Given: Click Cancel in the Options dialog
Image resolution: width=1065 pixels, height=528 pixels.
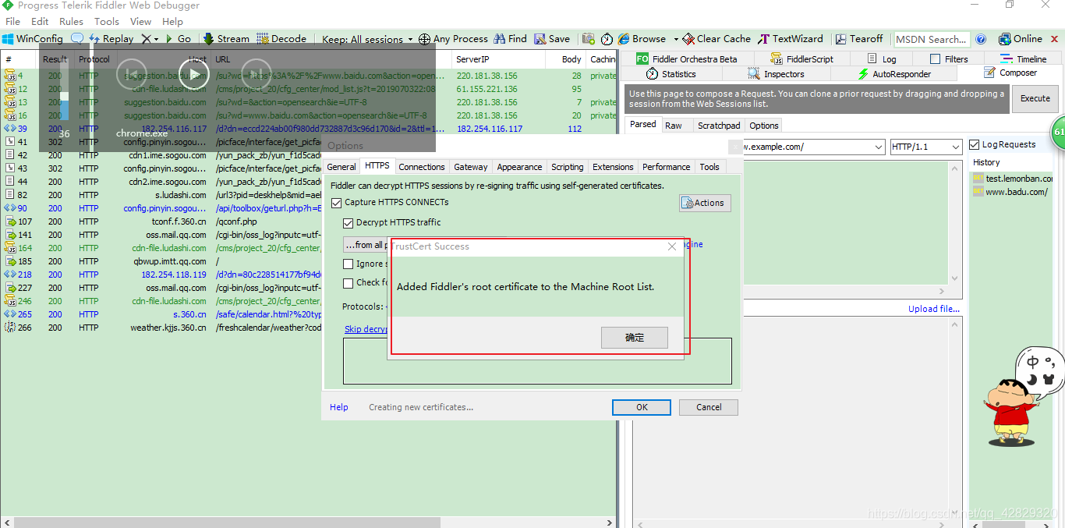Looking at the screenshot, I should click(709, 407).
